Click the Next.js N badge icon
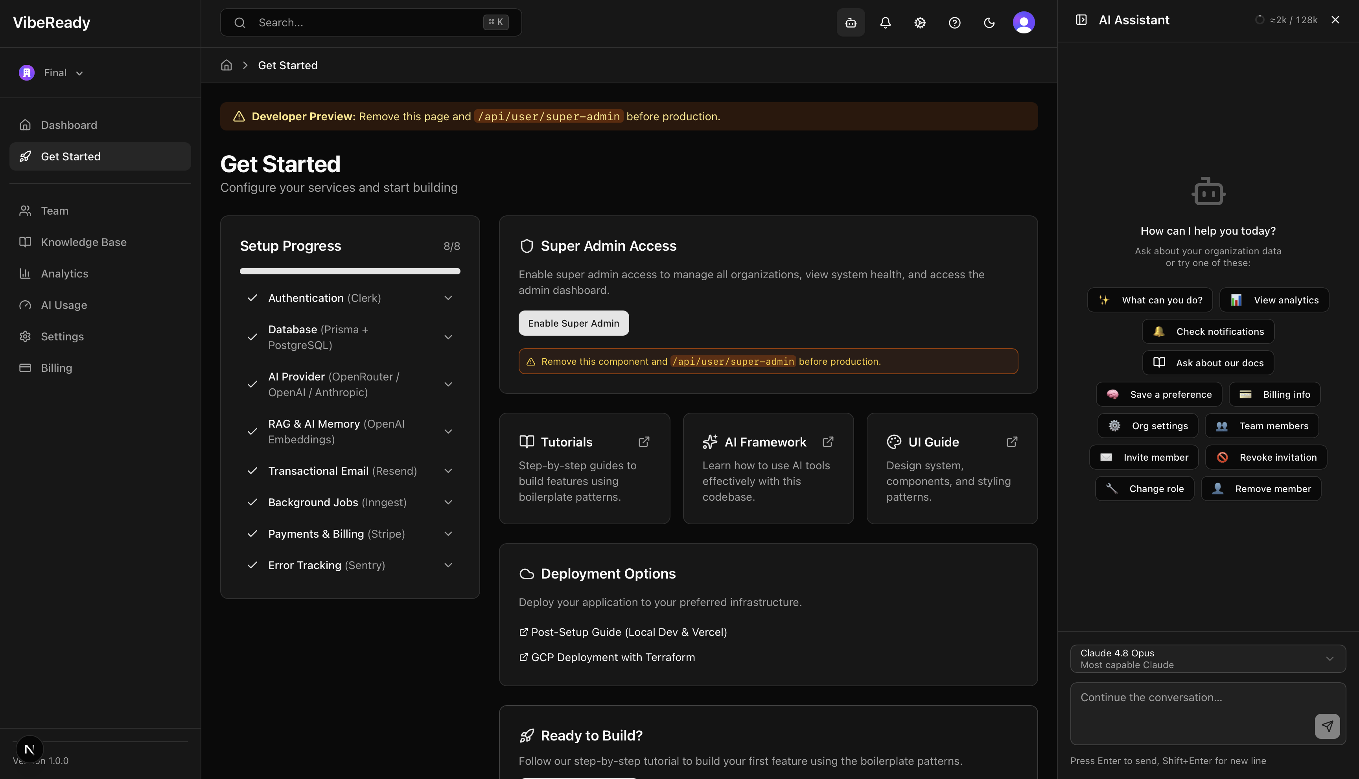 tap(29, 750)
